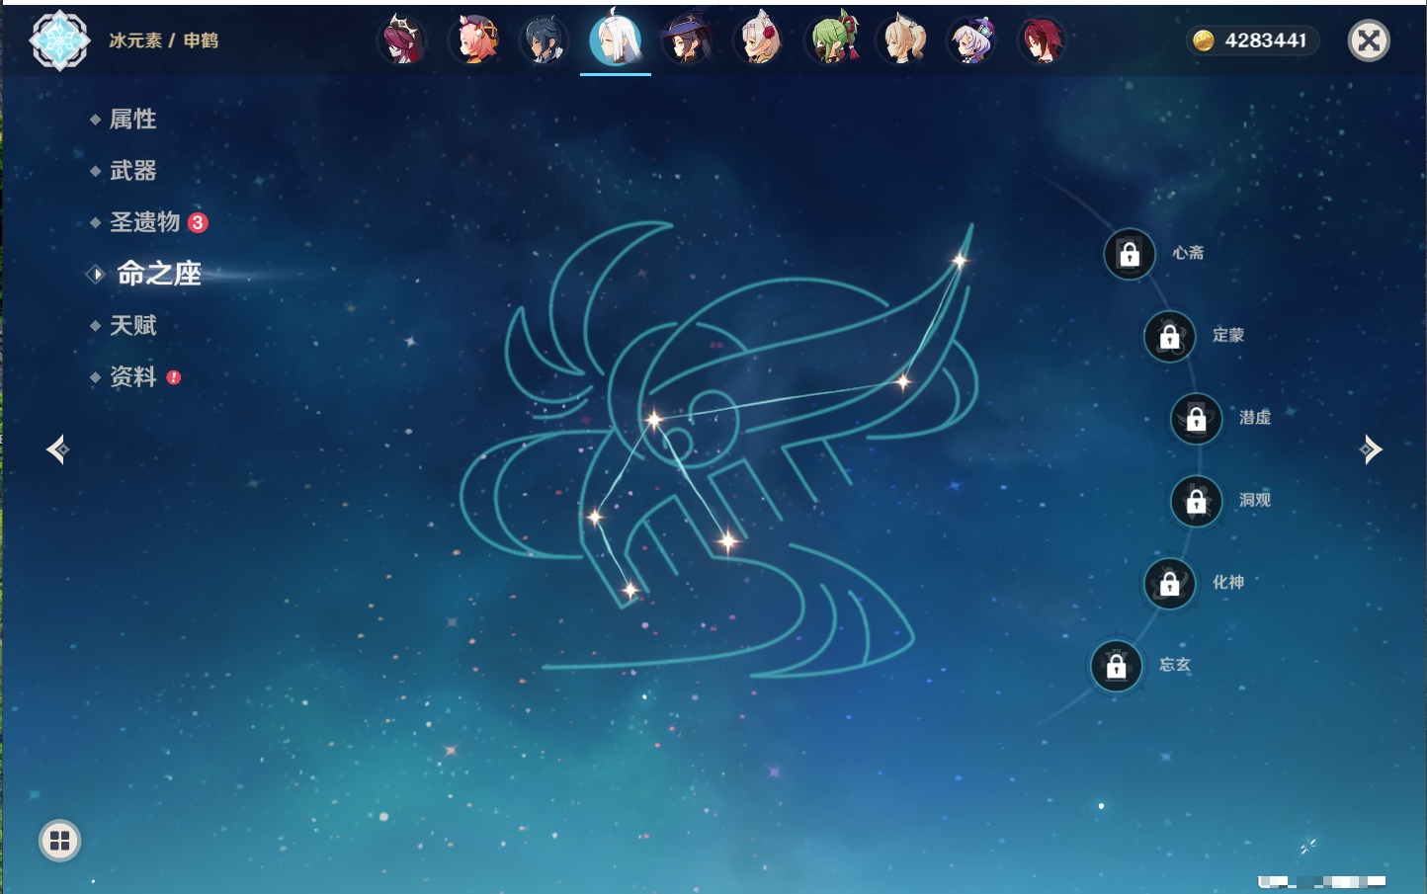Open the 资料 profile page

(132, 376)
